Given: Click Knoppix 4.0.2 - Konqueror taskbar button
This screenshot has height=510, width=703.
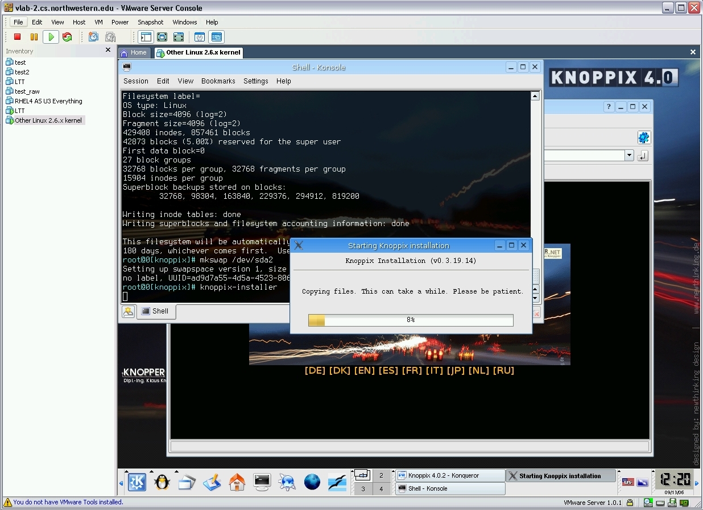Looking at the screenshot, I should pos(450,475).
